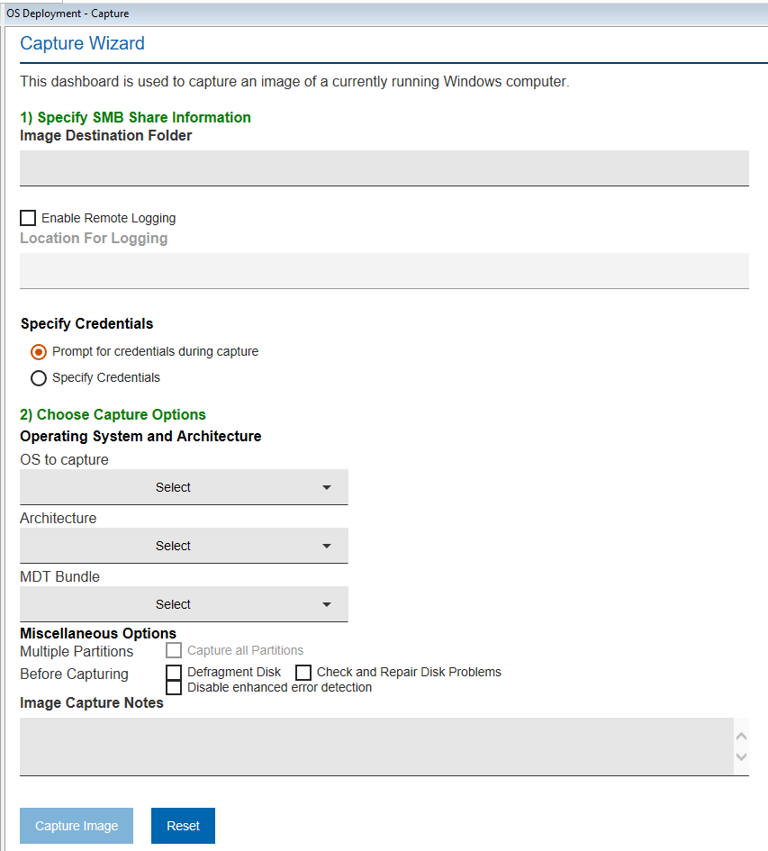Toggle Capture all Partitions checkbox
Viewport: 768px width, 851px height.
coord(174,650)
